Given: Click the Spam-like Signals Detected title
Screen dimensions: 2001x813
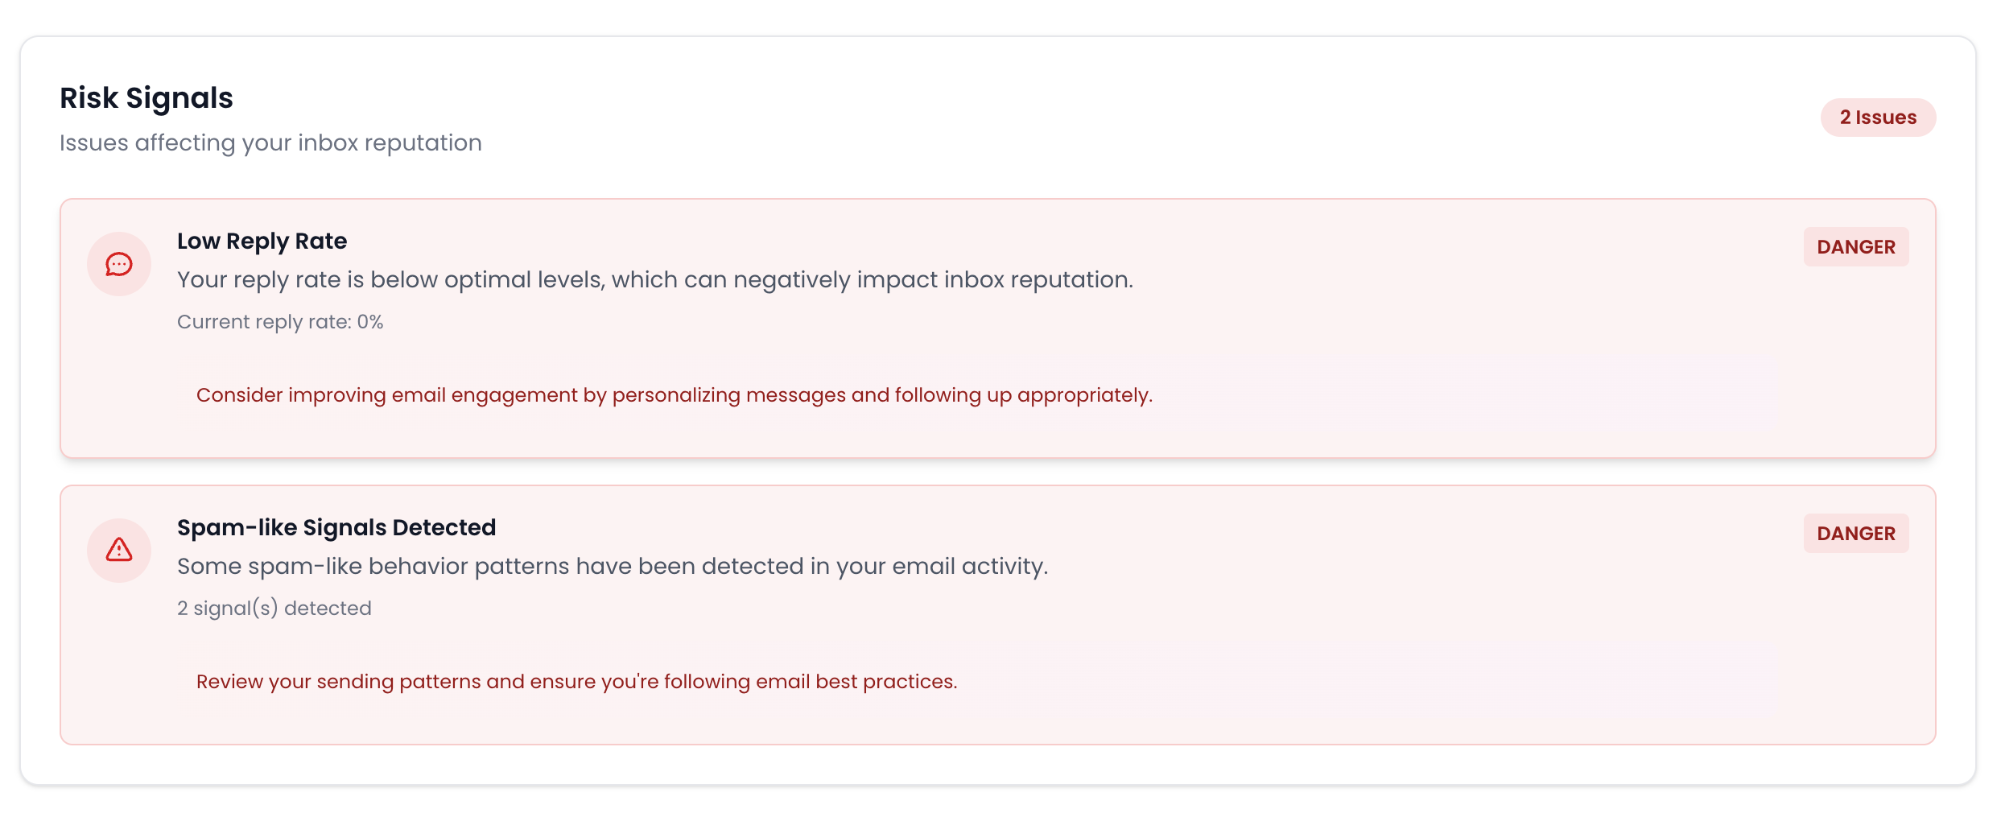Looking at the screenshot, I should [336, 528].
